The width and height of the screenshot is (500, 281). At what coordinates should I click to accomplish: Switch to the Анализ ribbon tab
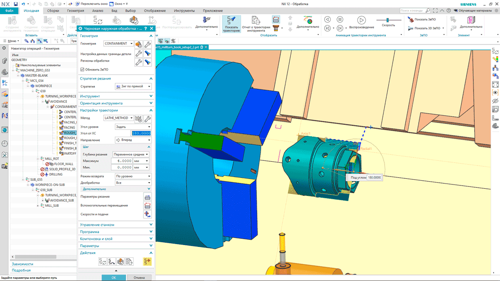(98, 10)
